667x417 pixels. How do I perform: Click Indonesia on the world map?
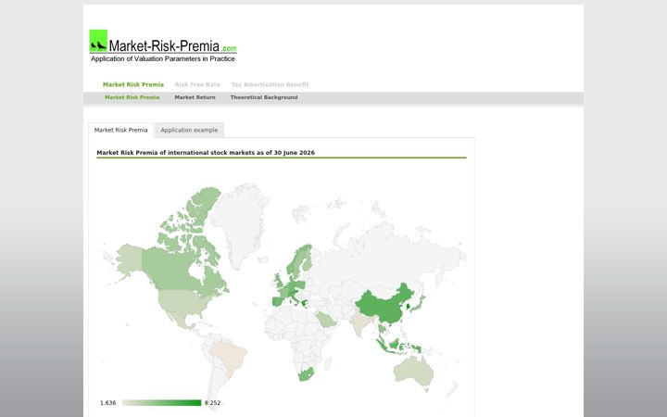(397, 346)
